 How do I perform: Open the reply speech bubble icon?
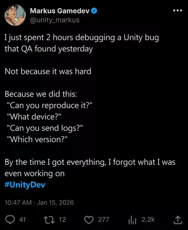[x=10, y=220]
